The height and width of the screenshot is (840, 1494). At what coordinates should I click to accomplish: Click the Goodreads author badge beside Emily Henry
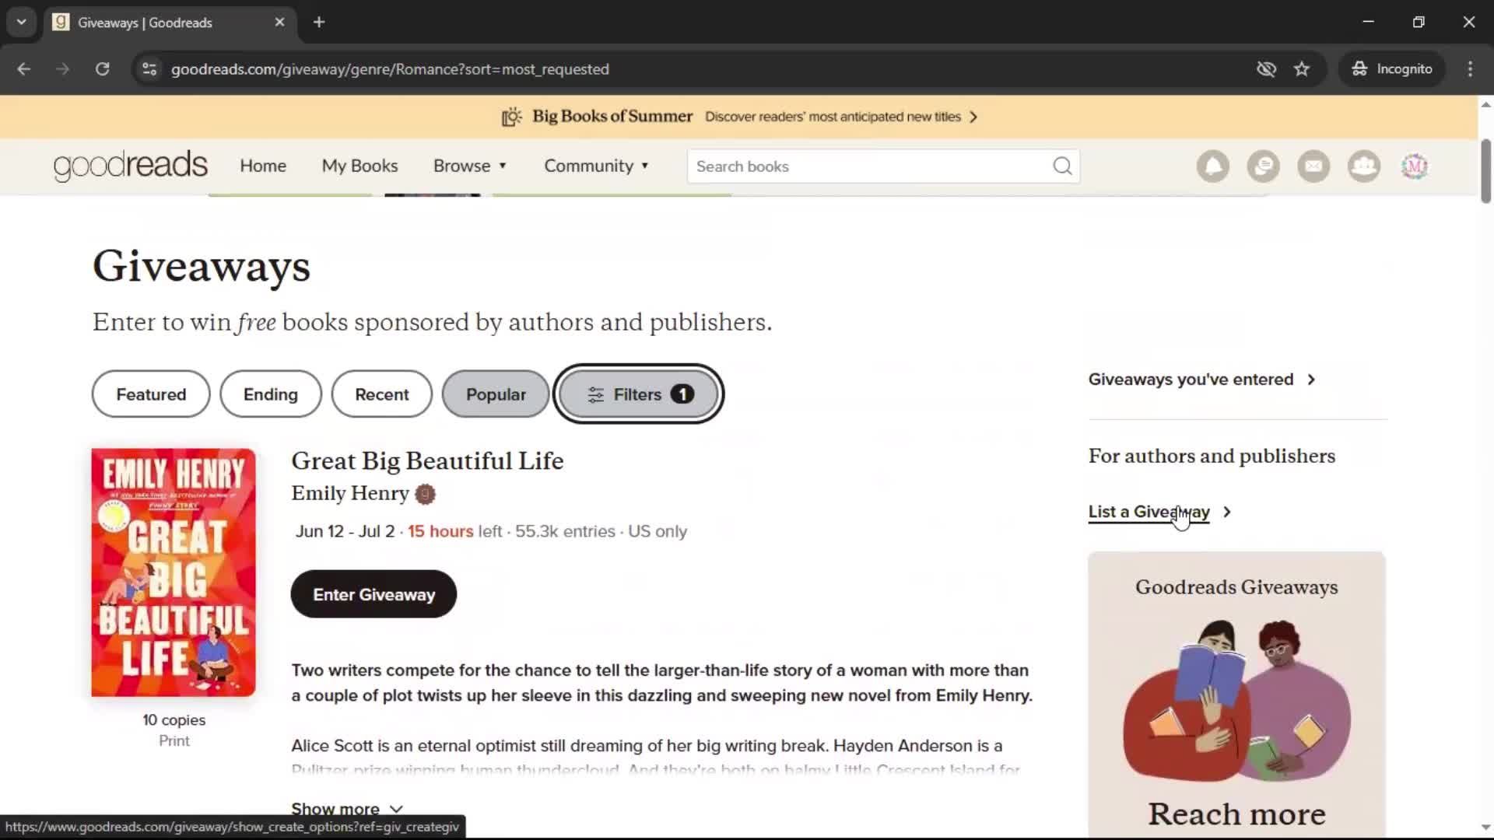425,494
